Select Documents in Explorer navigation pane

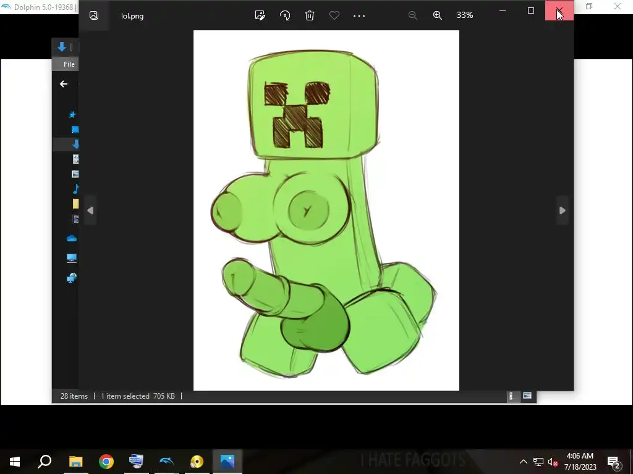pos(75,159)
